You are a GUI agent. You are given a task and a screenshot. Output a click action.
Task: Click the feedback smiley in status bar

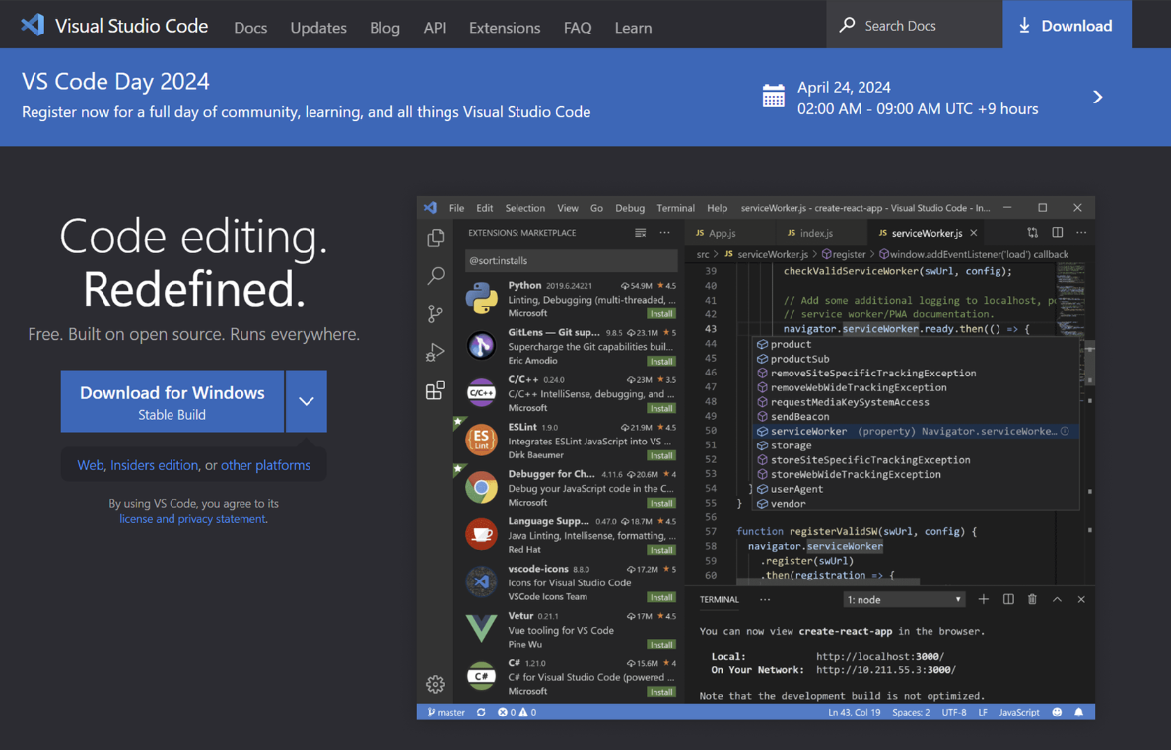[1057, 712]
